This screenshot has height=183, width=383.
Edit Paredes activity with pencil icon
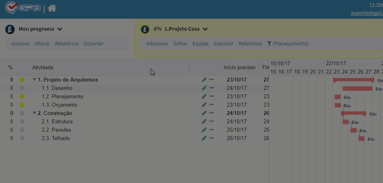[x=204, y=130]
